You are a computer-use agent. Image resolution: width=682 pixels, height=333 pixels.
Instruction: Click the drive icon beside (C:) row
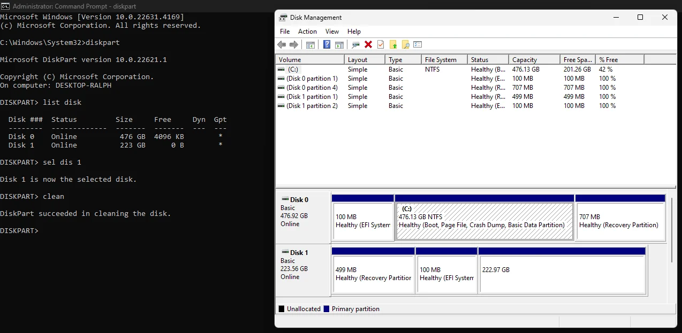281,69
